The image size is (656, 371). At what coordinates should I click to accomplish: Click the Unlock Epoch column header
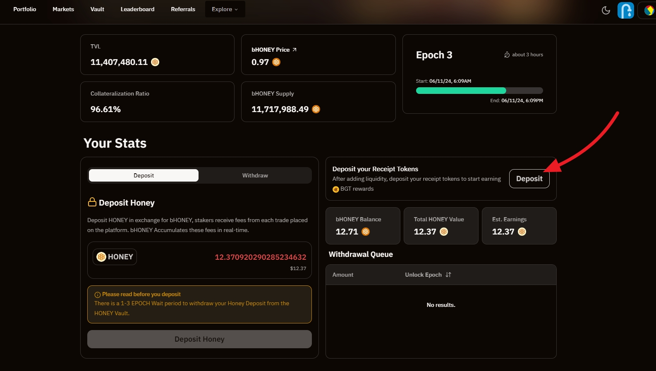click(x=428, y=275)
